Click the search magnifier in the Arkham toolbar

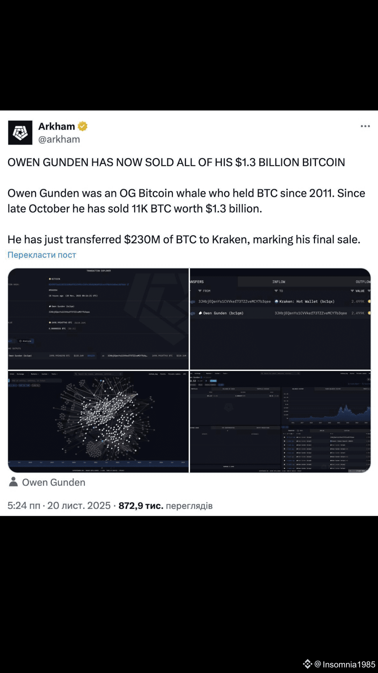(76, 373)
